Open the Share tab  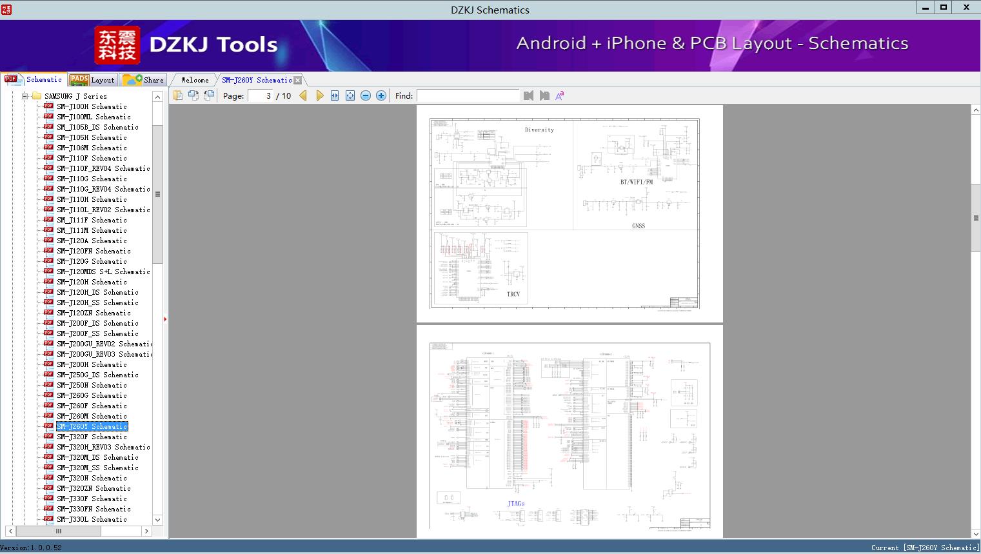pos(144,80)
